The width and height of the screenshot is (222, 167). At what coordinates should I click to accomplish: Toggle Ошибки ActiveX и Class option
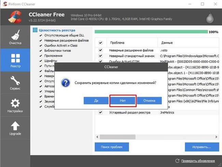pos(41,45)
